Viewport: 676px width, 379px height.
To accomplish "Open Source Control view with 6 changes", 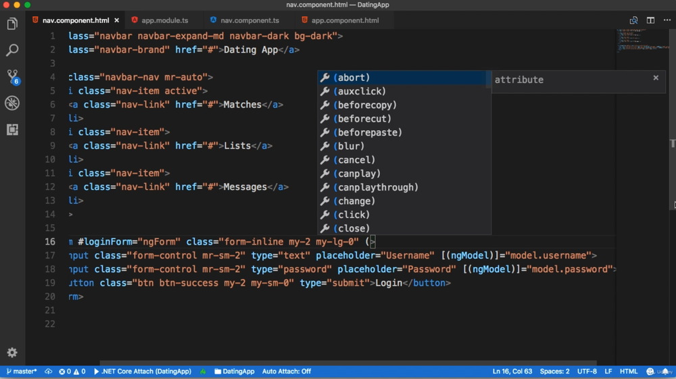I will (12, 76).
